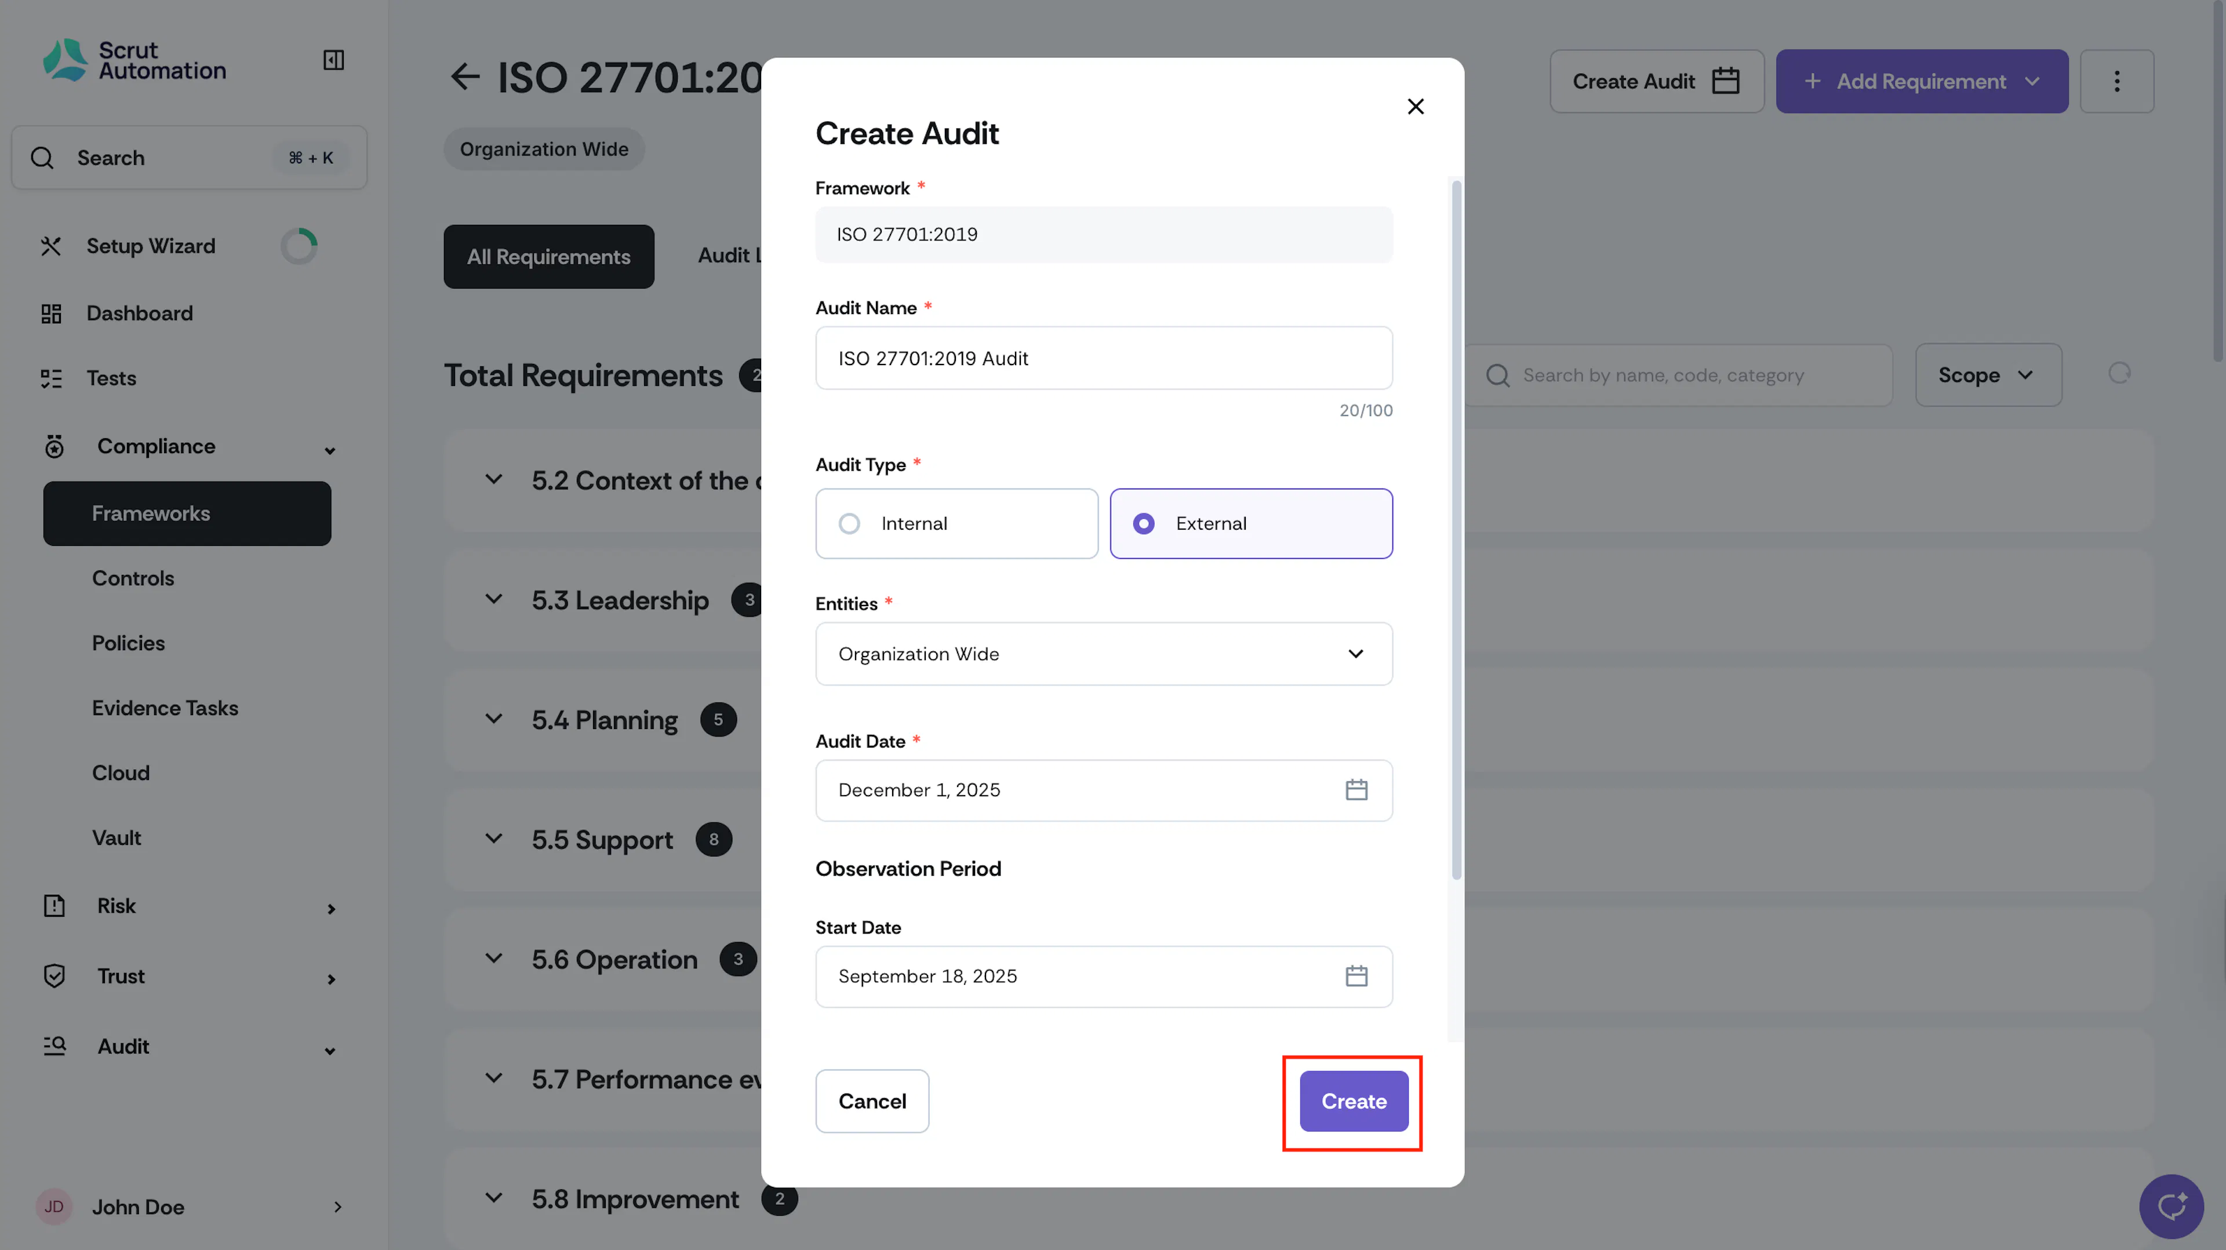
Task: Click the back arrow next to ISO 27701
Action: (x=465, y=77)
